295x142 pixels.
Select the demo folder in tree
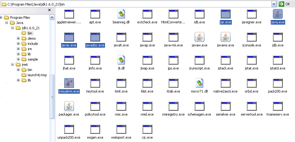click(x=29, y=38)
